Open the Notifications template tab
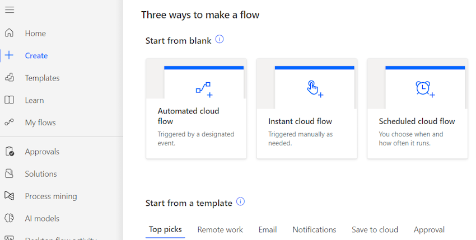The height and width of the screenshot is (240, 476). point(314,230)
